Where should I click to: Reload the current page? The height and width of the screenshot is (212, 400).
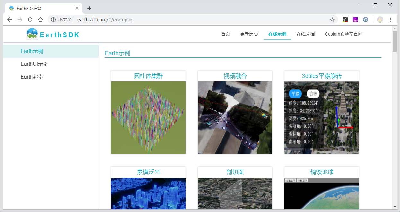pyautogui.click(x=30, y=20)
